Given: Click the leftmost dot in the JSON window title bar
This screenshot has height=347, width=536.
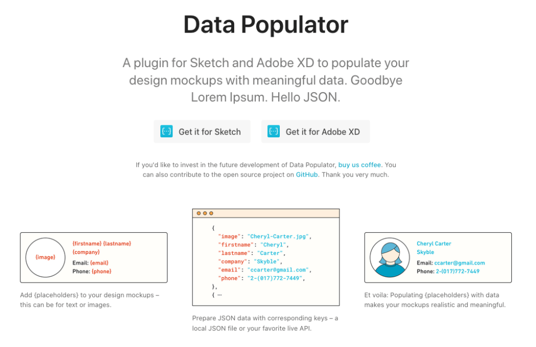Looking at the screenshot, I should (198, 213).
